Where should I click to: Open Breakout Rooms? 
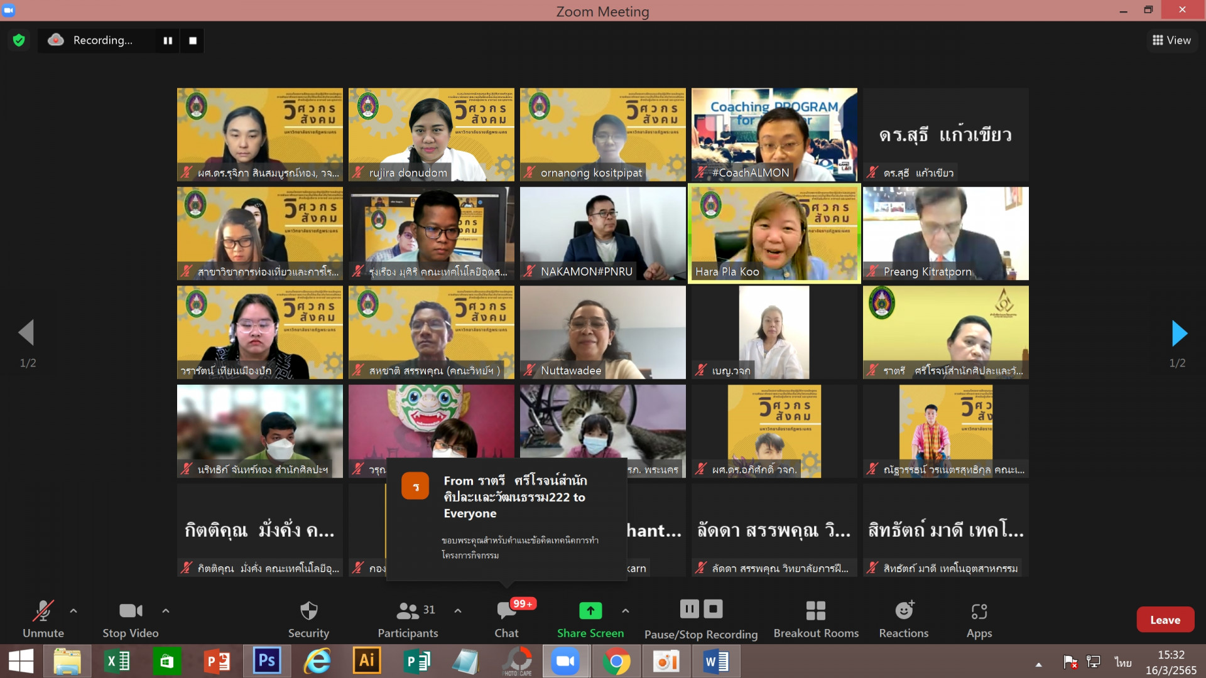click(816, 618)
